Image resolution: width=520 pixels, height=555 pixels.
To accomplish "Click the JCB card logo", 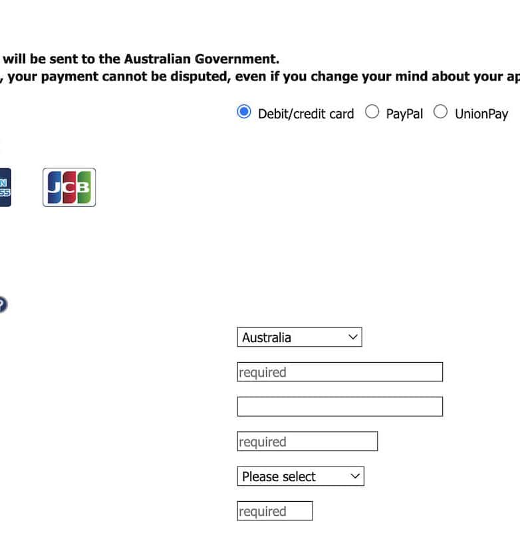I will tap(69, 187).
